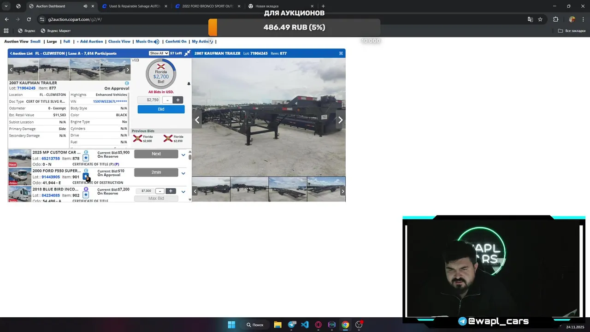Open lot 65213755 link
590x332 pixels.
coord(51,159)
